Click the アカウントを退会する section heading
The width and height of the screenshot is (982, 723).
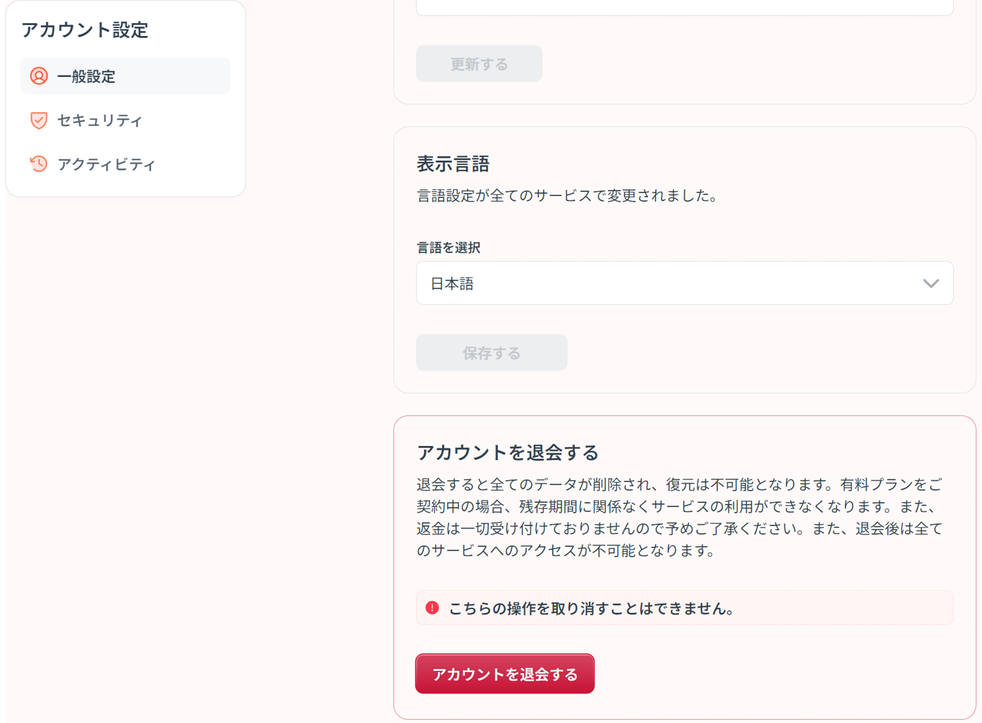click(x=508, y=453)
